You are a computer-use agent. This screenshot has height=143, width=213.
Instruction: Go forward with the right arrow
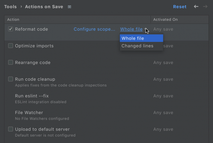tap(205, 6)
